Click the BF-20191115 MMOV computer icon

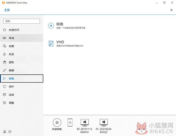coord(85,123)
